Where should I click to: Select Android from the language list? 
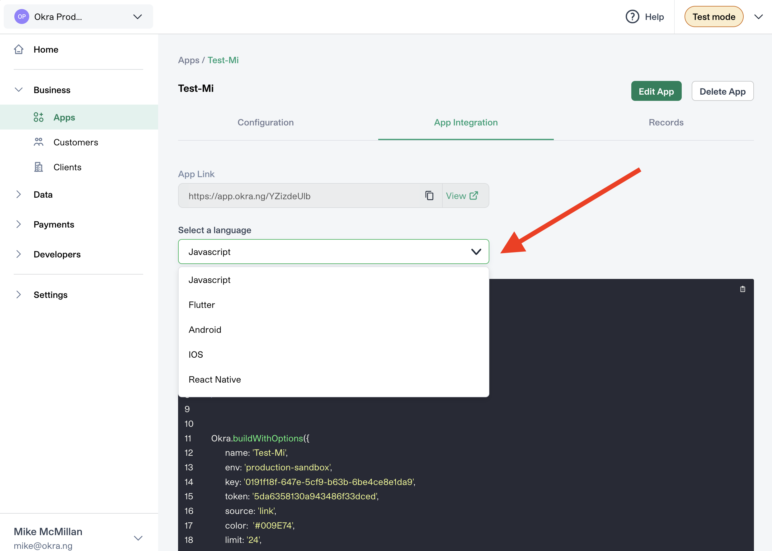(333, 329)
